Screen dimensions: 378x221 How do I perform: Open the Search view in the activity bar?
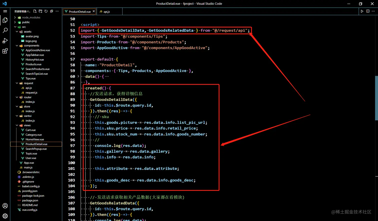5,30
